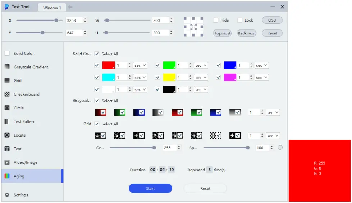
Task: Open the Grid row sec unit dropdown
Action: click(x=273, y=136)
